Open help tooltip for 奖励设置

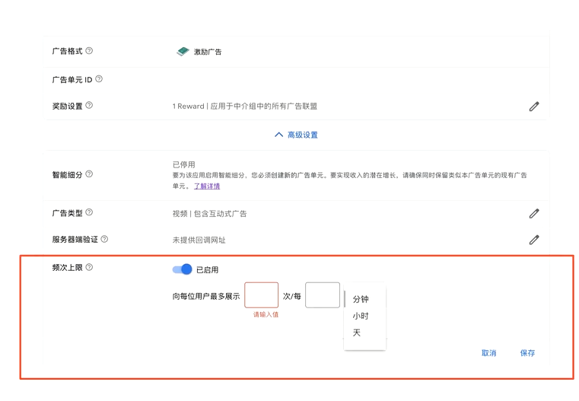89,106
